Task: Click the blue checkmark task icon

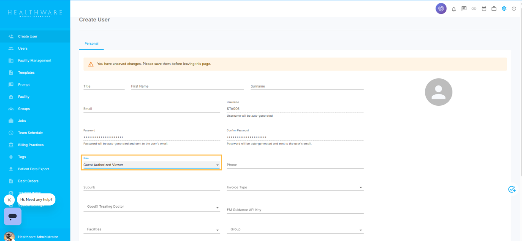Action: coord(511,189)
